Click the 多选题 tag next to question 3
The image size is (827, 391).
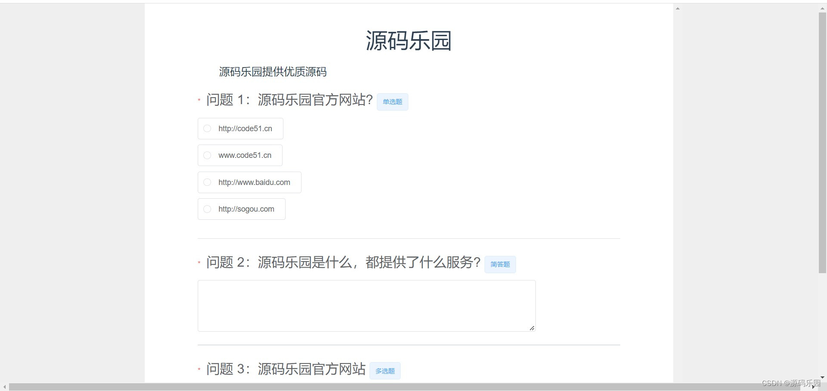point(385,370)
